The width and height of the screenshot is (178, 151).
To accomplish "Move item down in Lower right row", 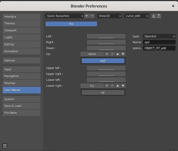I will tap(123, 86).
